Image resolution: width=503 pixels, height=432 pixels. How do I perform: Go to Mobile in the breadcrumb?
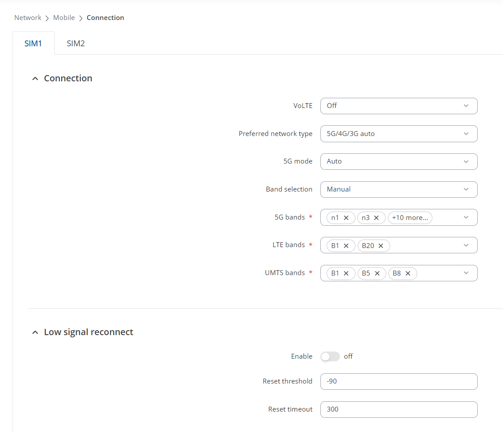tap(64, 18)
